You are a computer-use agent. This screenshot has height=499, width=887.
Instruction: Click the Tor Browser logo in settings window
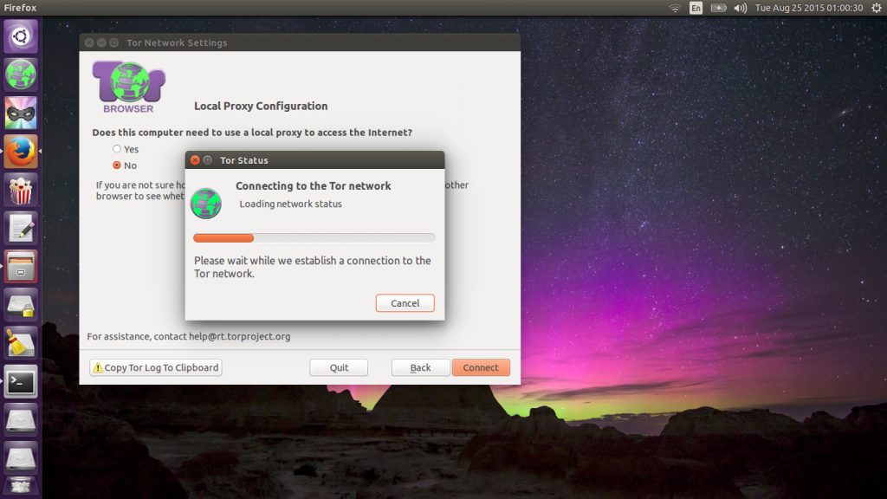click(128, 87)
